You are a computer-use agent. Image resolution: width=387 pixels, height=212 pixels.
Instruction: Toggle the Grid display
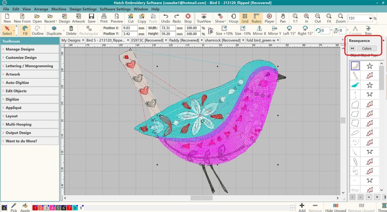245,18
